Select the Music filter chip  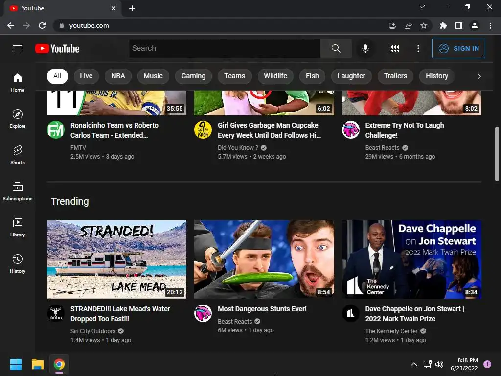[153, 76]
